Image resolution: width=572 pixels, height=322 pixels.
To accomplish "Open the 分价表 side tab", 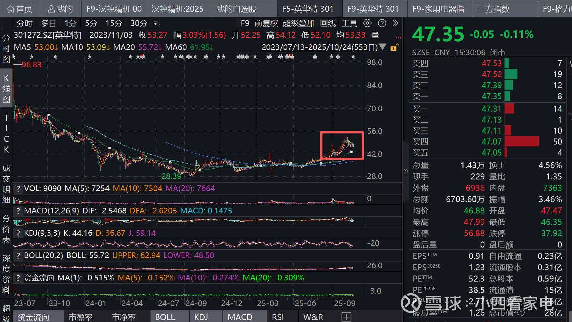I will 6,229.
